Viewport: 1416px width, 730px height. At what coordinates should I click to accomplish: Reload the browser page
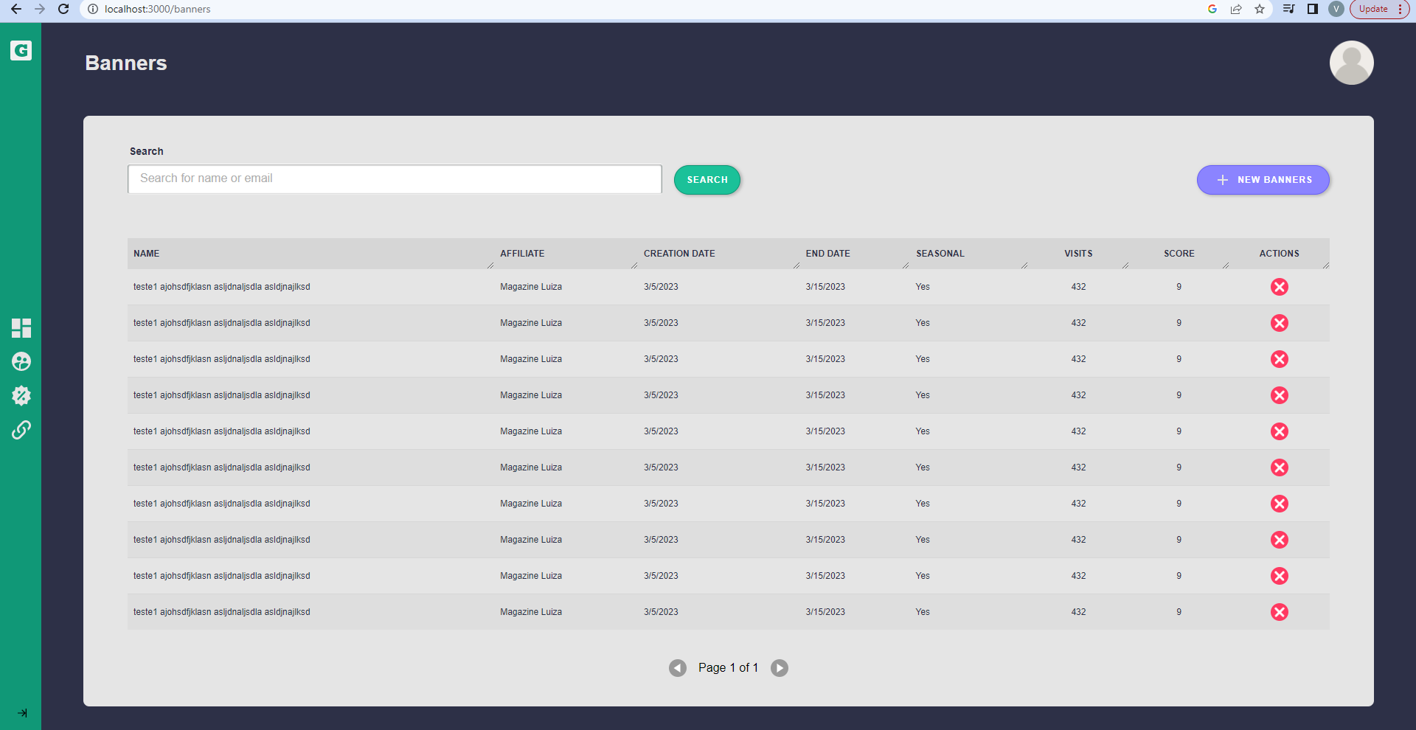(x=63, y=9)
